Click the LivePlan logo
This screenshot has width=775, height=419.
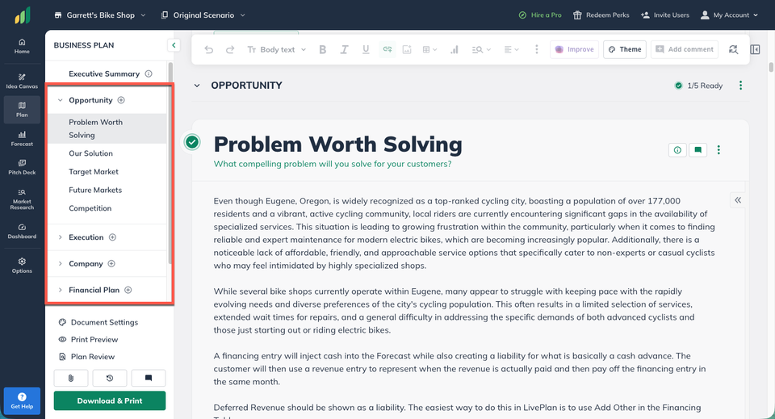pyautogui.click(x=23, y=15)
